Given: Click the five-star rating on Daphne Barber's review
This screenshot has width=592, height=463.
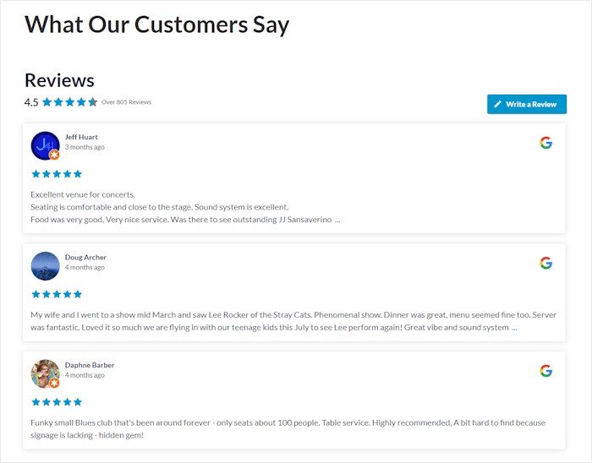Looking at the screenshot, I should 57,402.
